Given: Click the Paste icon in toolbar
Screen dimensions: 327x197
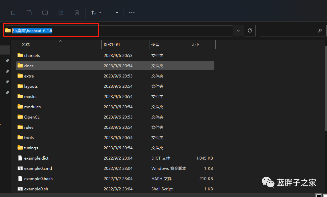Looking at the screenshot, I should pyautogui.click(x=29, y=13).
